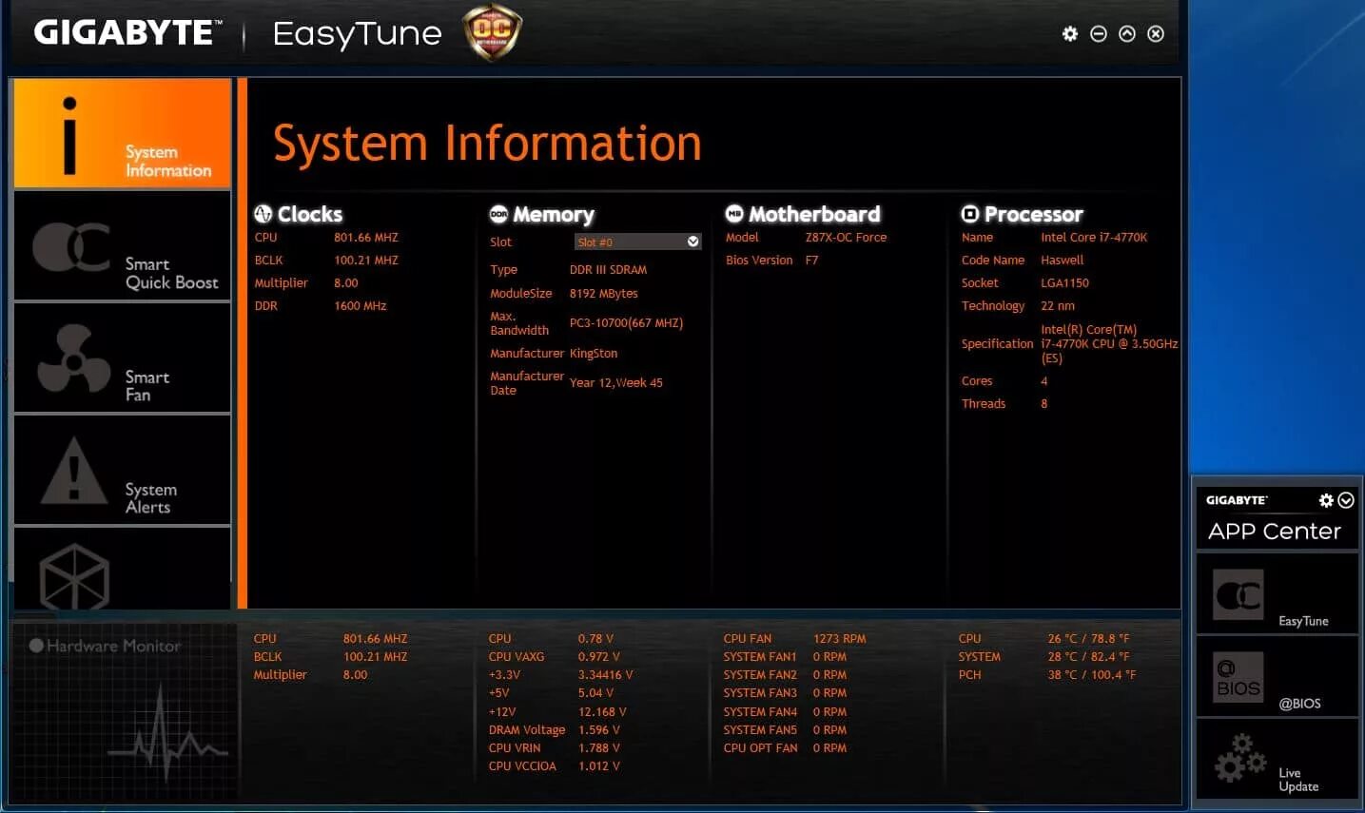Screen dimensions: 1365x813
Task: Click the Hardware Monitor pulse graph icon
Action: 166,734
